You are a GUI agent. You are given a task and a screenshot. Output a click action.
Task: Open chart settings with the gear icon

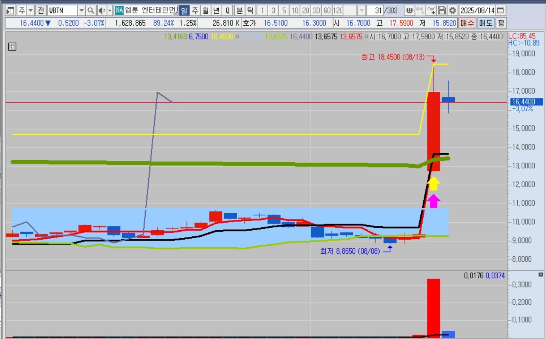coord(452,11)
